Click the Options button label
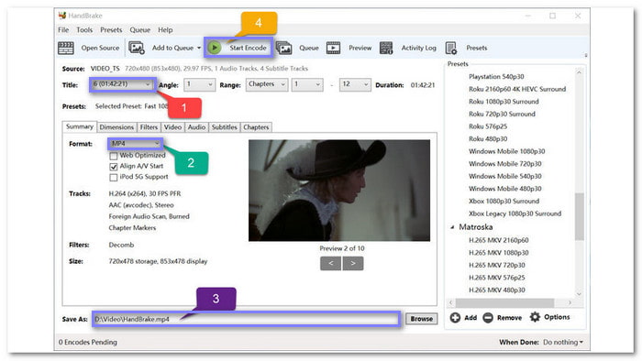The width and height of the screenshot is (642, 361). pyautogui.click(x=557, y=317)
